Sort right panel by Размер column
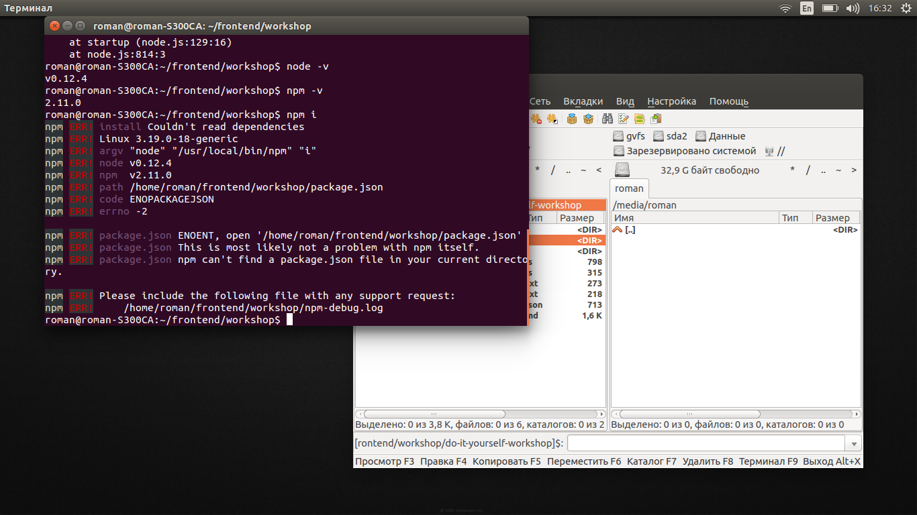This screenshot has height=515, width=917. [836, 218]
